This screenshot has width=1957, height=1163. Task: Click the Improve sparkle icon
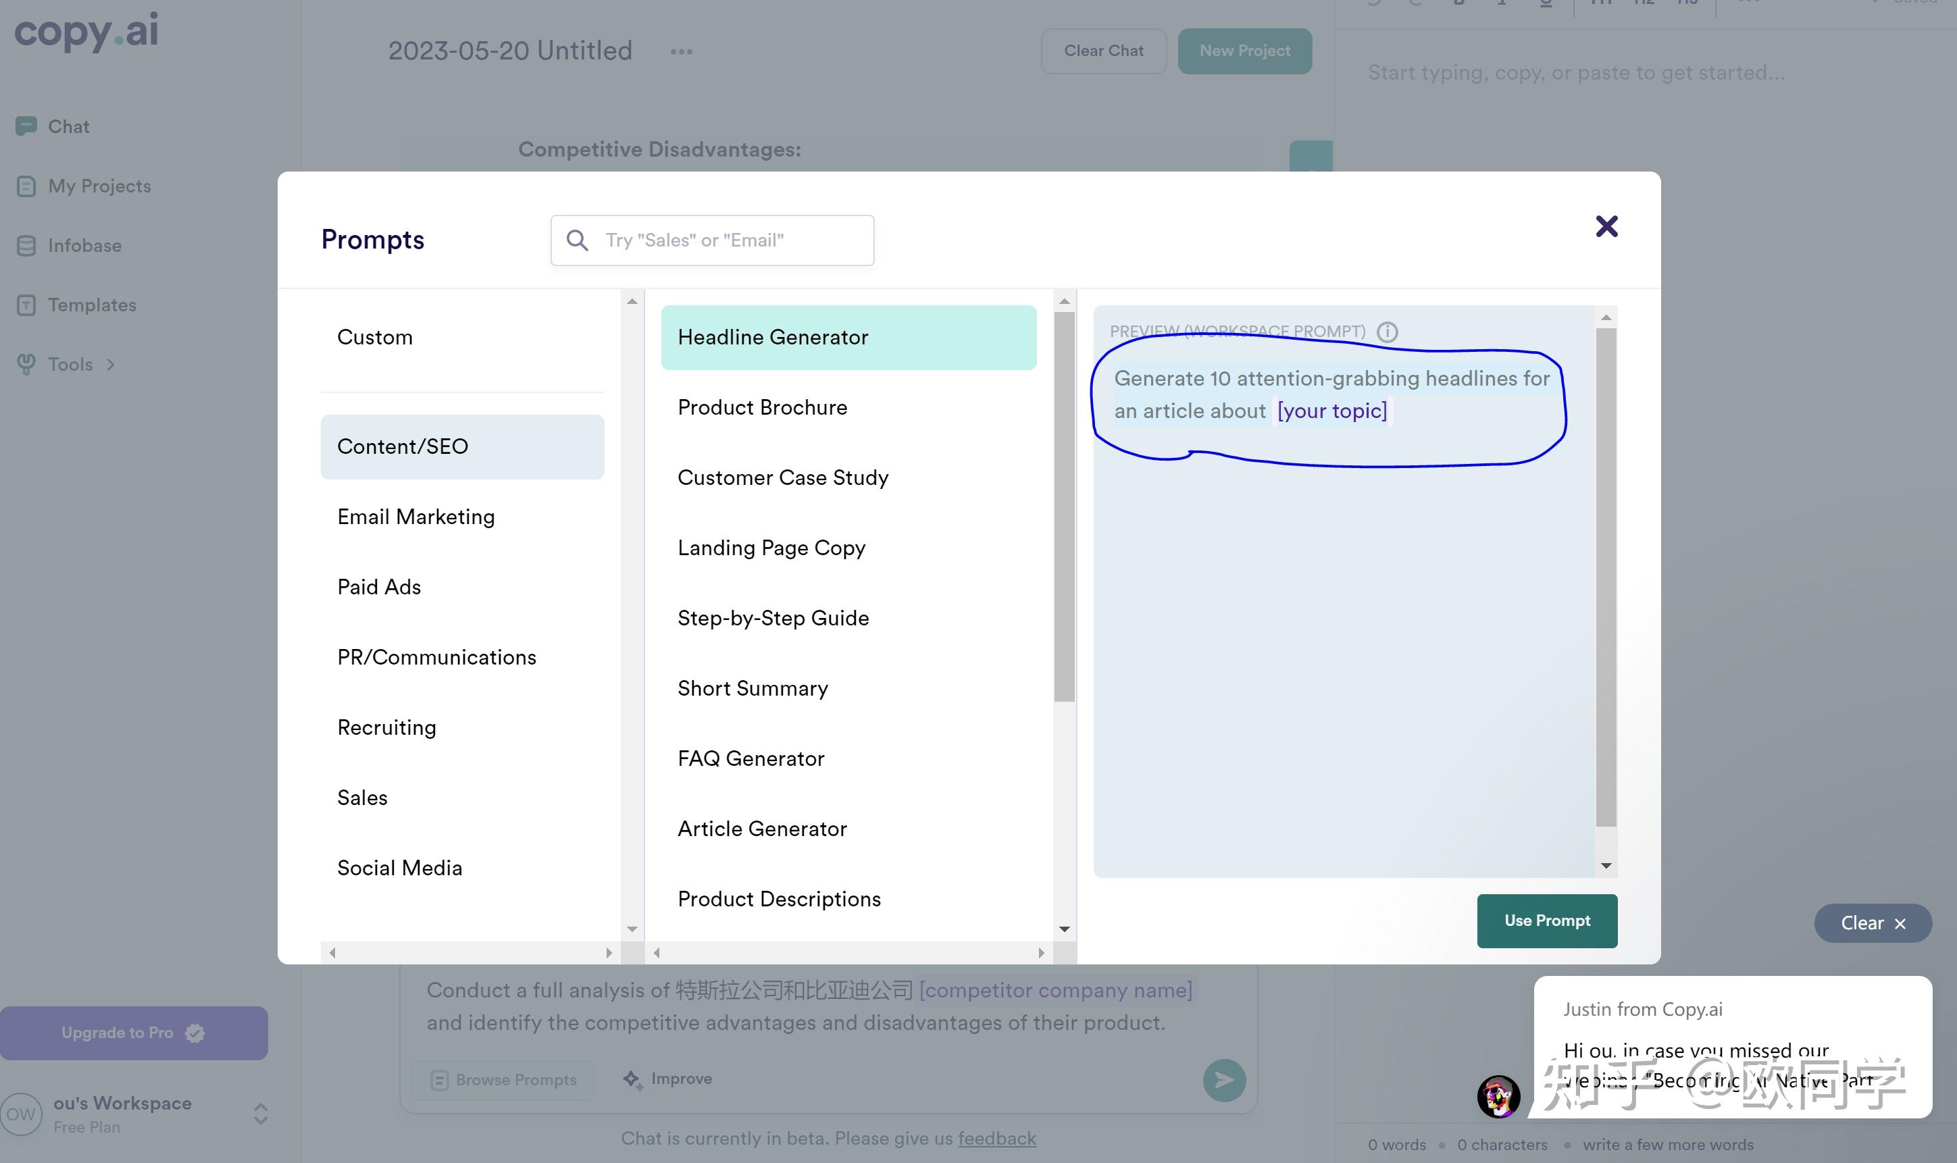(x=632, y=1079)
